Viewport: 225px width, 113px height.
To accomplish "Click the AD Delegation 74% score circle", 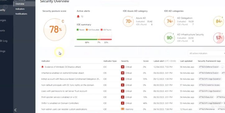I will [170, 21].
